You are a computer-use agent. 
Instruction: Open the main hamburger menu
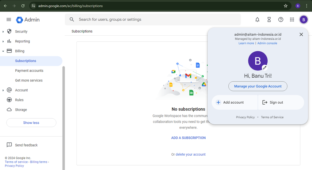pos(9,19)
